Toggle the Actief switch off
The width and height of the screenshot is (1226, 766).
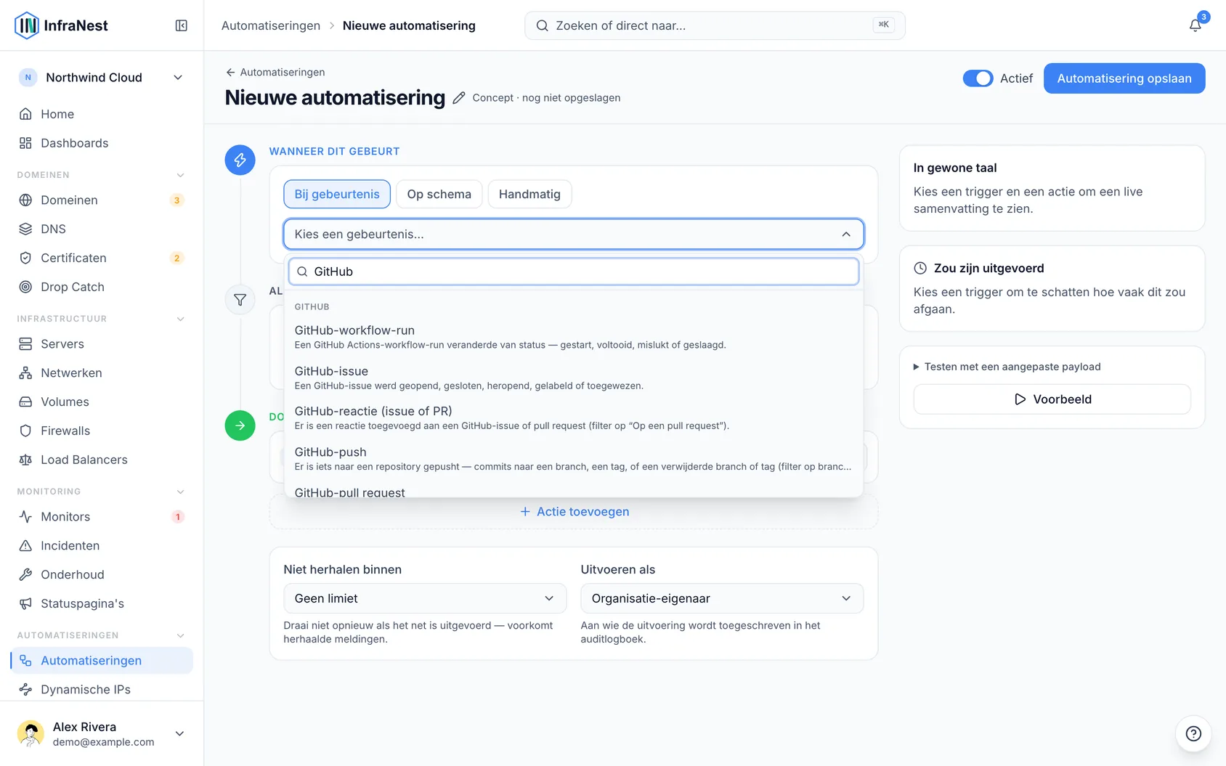point(978,78)
